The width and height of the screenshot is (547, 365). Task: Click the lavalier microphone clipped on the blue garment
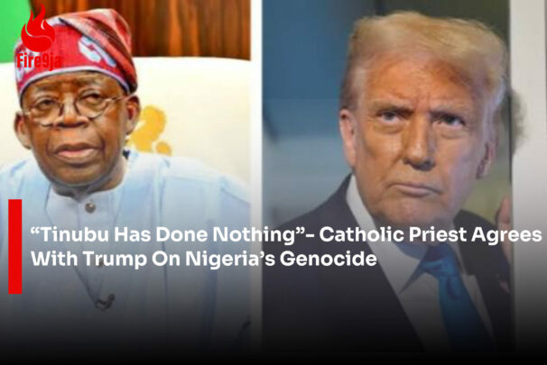pos(105,302)
